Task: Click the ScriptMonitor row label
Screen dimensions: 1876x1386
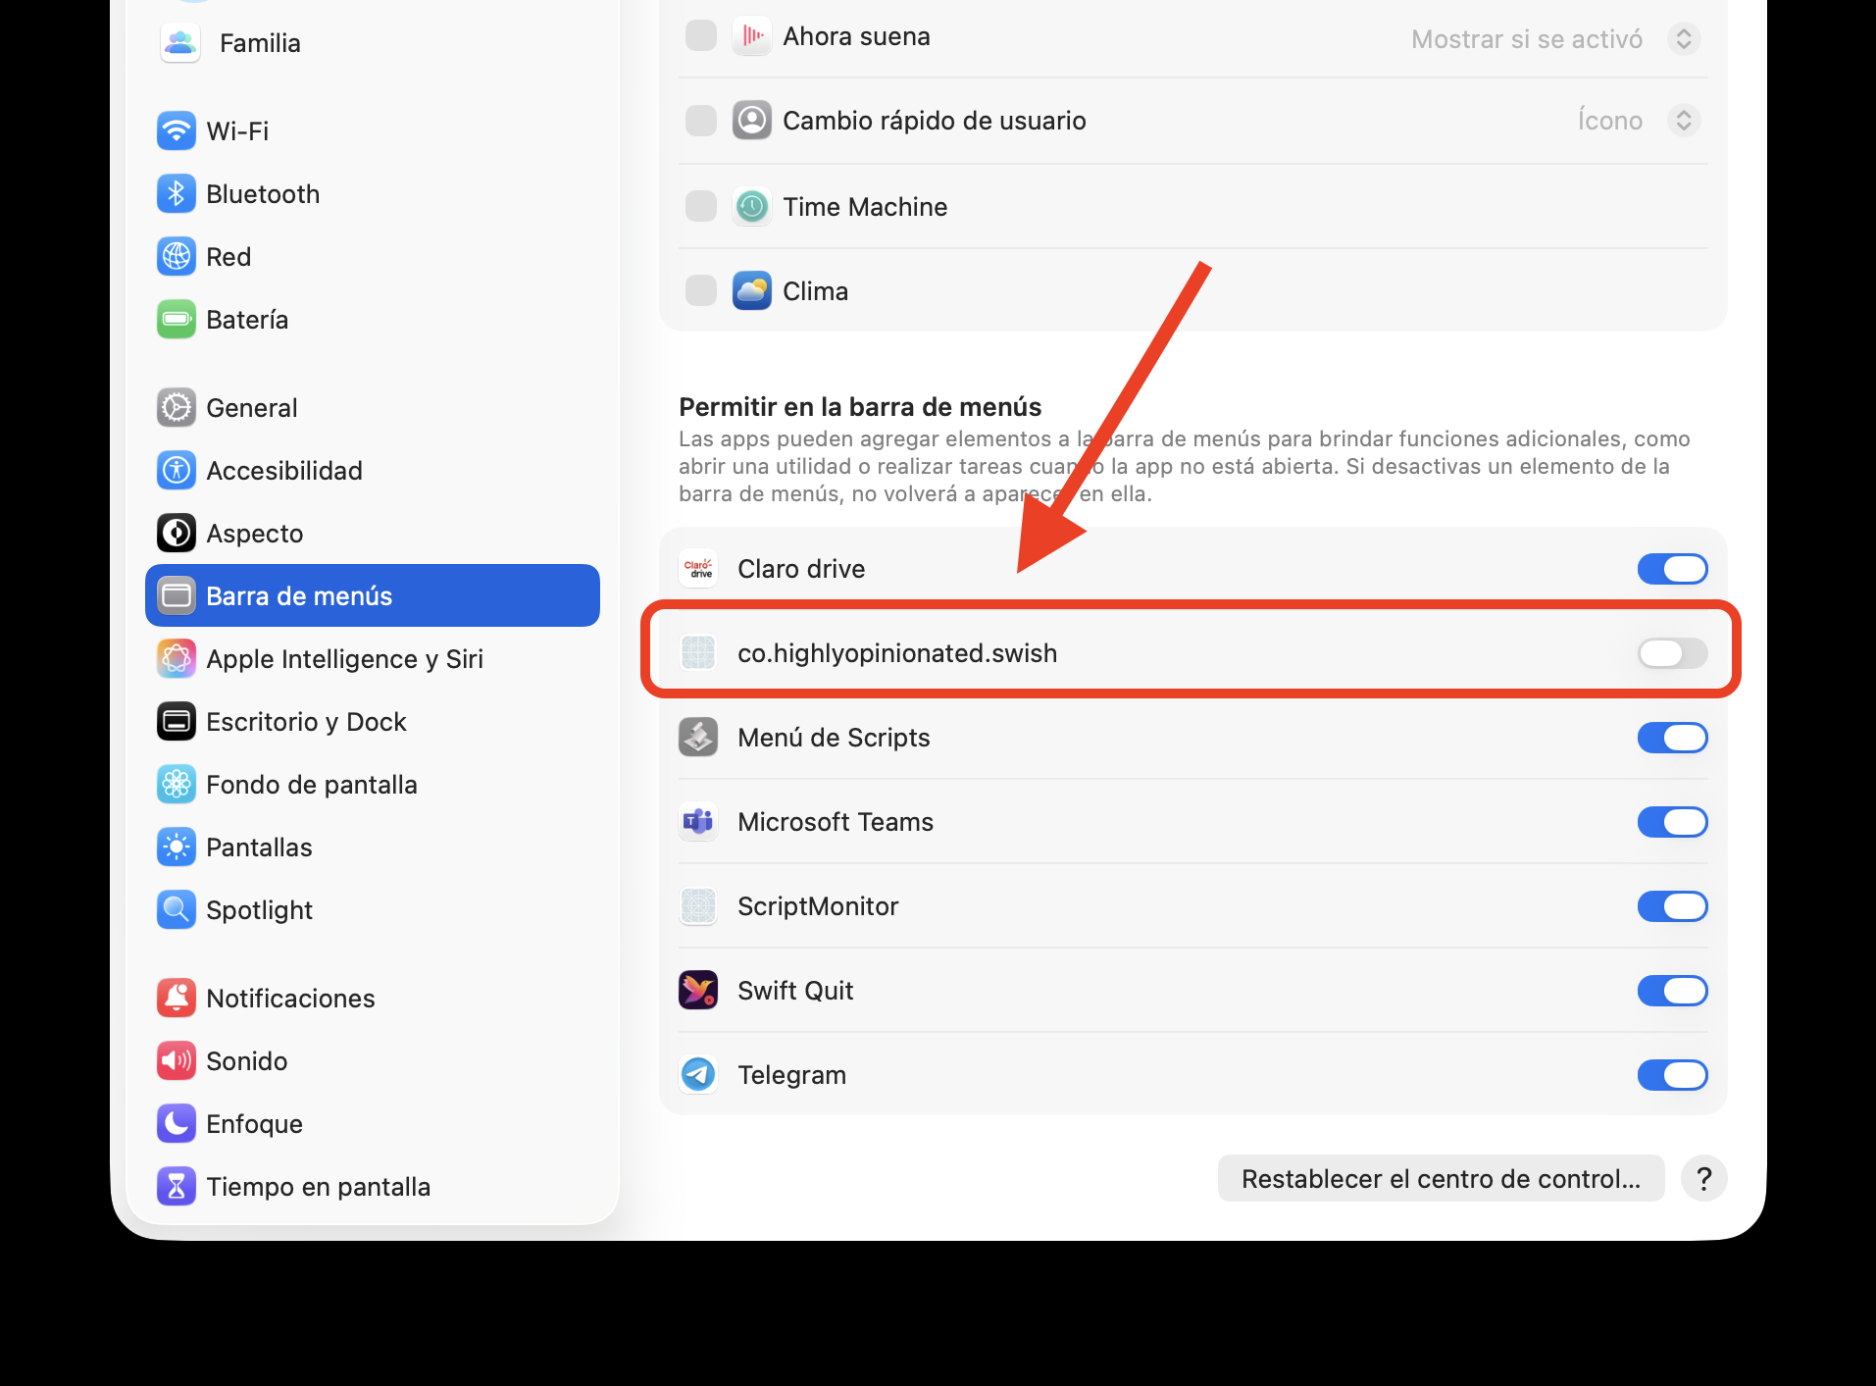Action: [818, 906]
